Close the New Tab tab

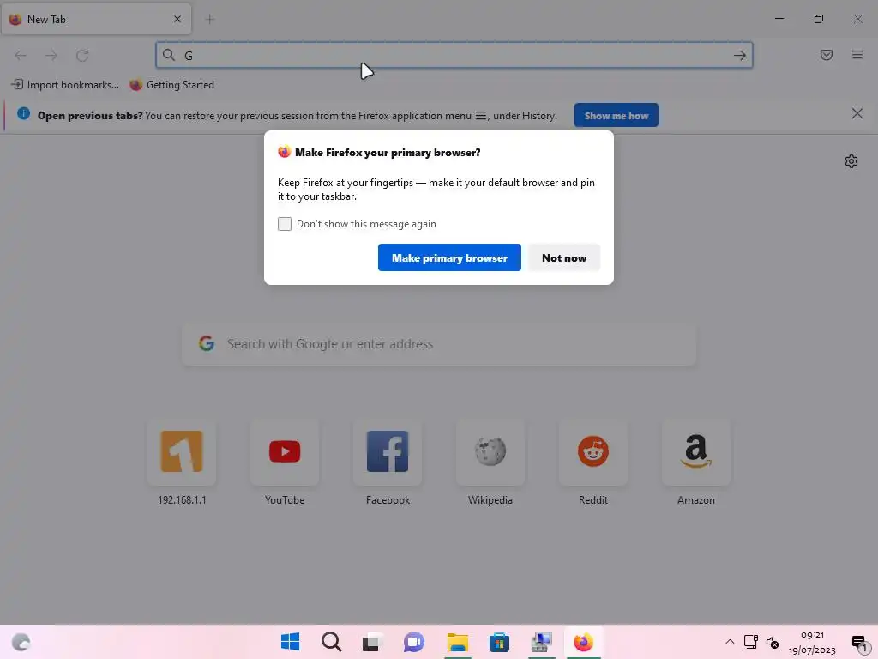177,19
